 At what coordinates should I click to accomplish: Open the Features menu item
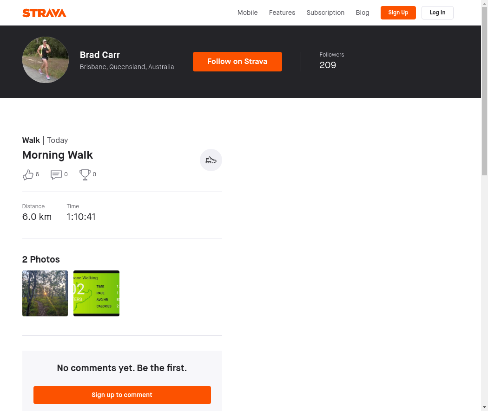(x=282, y=13)
